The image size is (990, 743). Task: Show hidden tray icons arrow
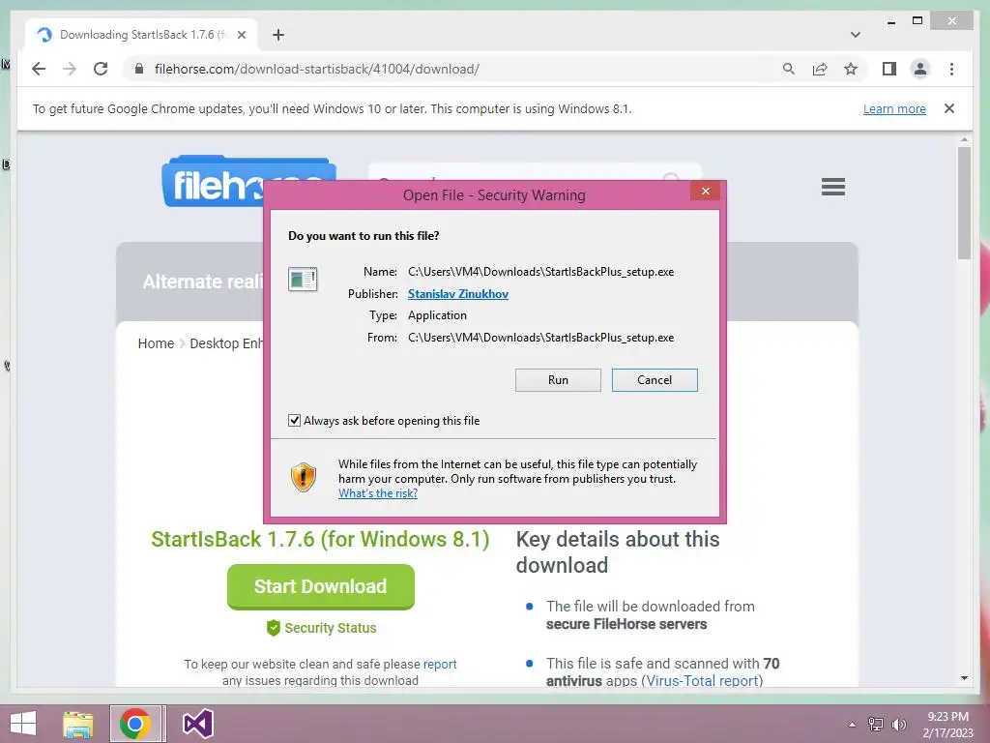point(852,724)
